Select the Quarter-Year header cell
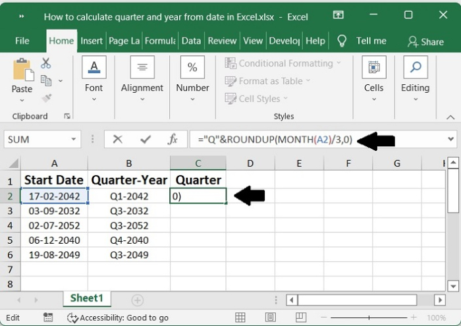461x326 pixels. pyautogui.click(x=129, y=180)
